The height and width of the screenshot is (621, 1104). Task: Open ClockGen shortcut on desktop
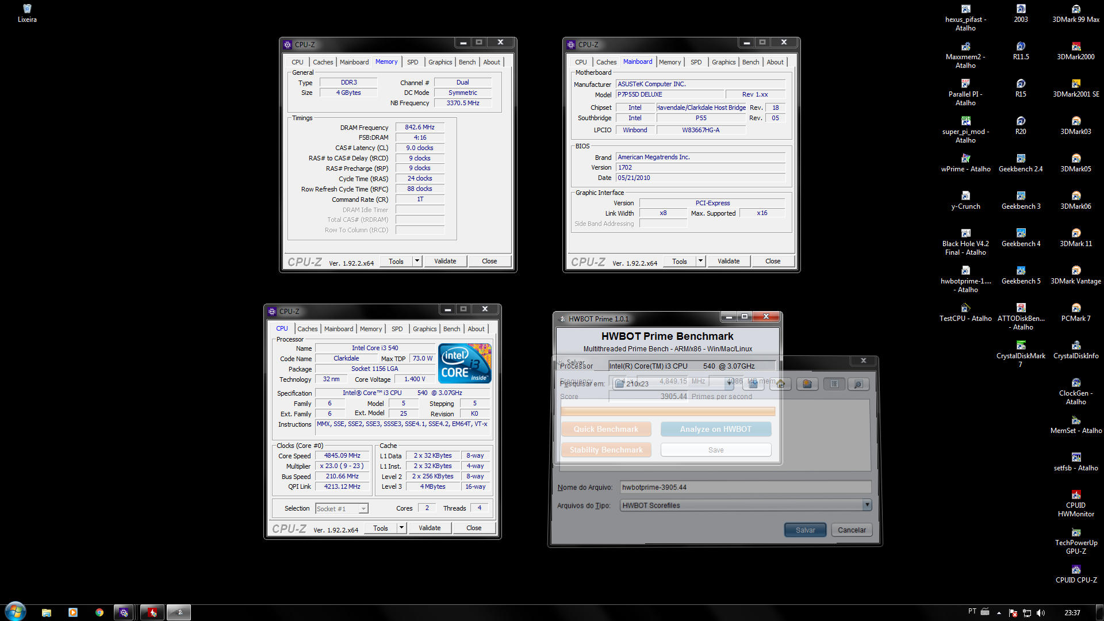coord(1076,391)
